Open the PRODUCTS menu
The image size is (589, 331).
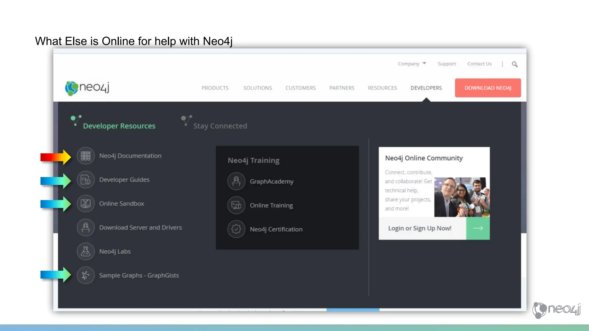point(215,88)
